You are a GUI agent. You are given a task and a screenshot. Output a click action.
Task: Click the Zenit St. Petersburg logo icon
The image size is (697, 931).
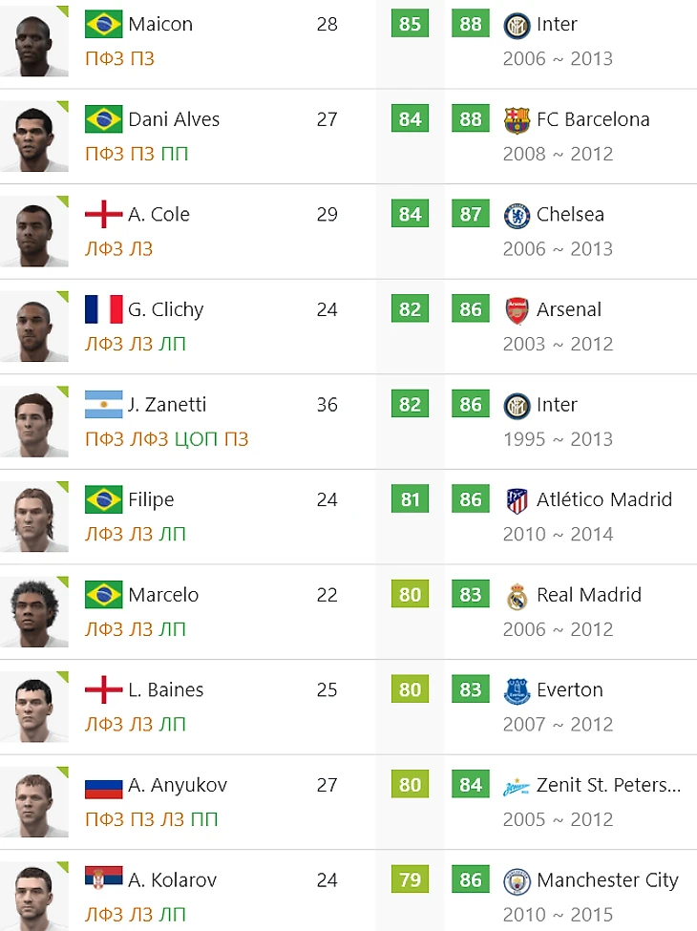[x=517, y=788]
